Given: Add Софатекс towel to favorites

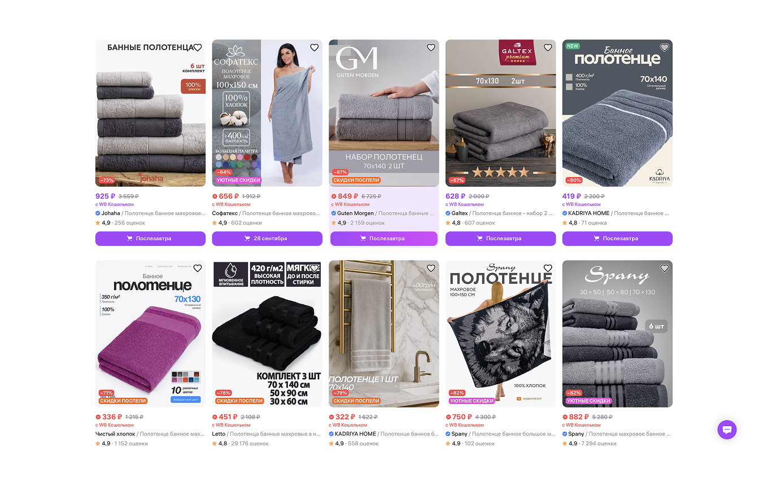Looking at the screenshot, I should [x=315, y=47].
